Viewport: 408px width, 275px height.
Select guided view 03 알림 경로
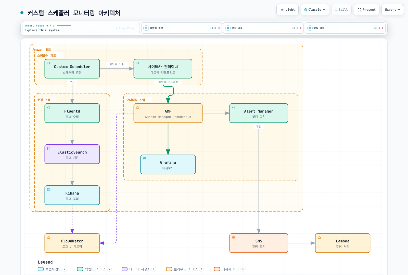[x=345, y=28]
